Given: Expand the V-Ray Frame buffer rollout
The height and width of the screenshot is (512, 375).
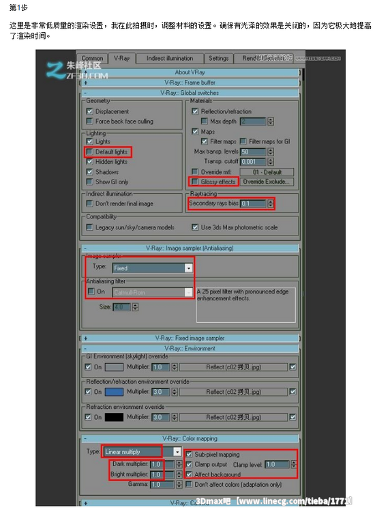Looking at the screenshot, I should 190,83.
